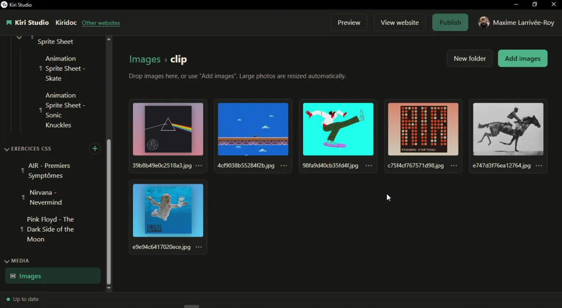Open the Sprite Sheet page
The image size is (562, 308).
click(55, 41)
